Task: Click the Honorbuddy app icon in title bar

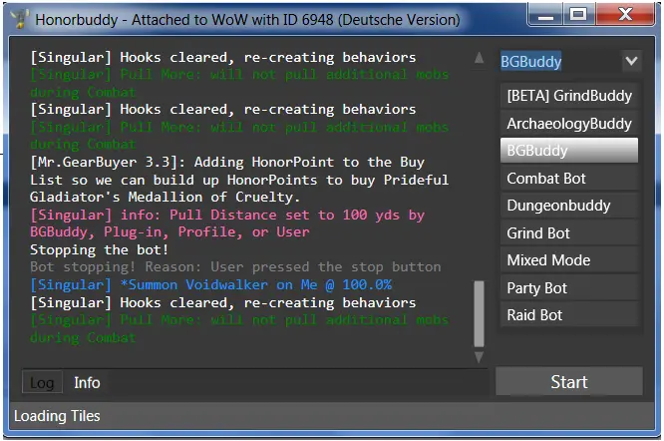Action: coord(19,19)
